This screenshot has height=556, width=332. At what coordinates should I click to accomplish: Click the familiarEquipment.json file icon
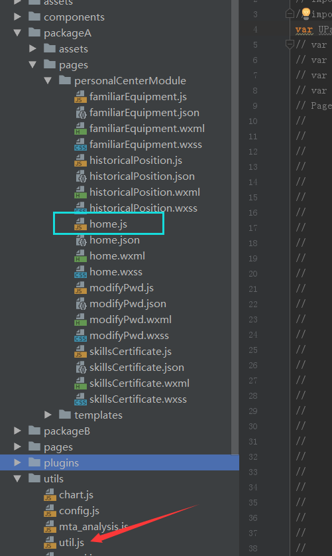(81, 113)
